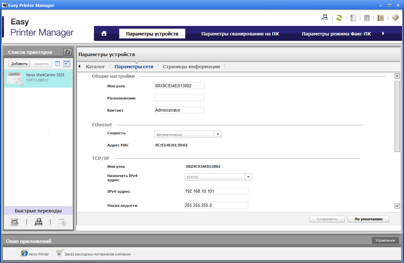Open the printer shortcut icon in top toolbar
The height and width of the screenshot is (263, 404).
click(325, 18)
